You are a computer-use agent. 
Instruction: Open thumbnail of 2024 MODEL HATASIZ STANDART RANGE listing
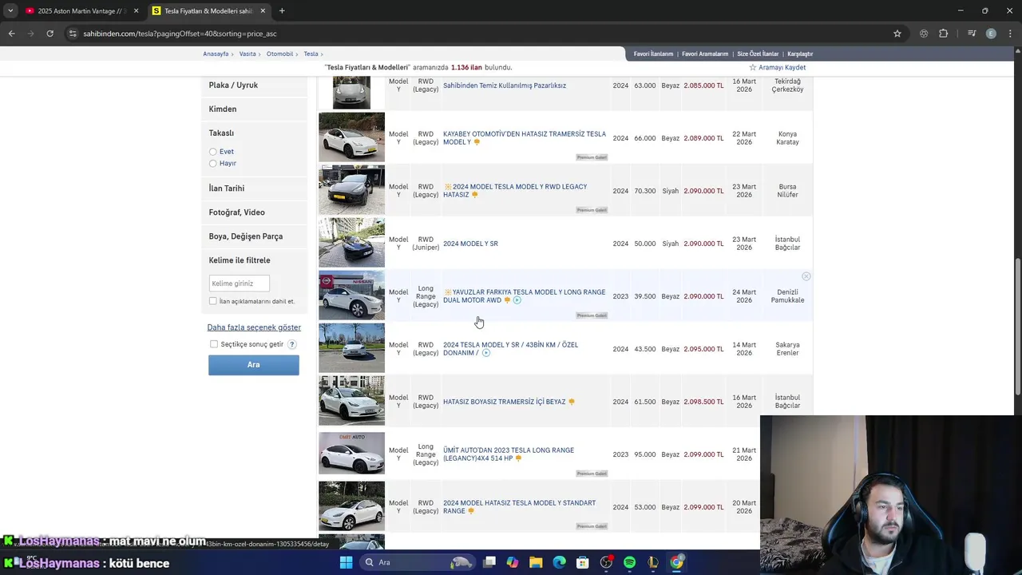[351, 506]
